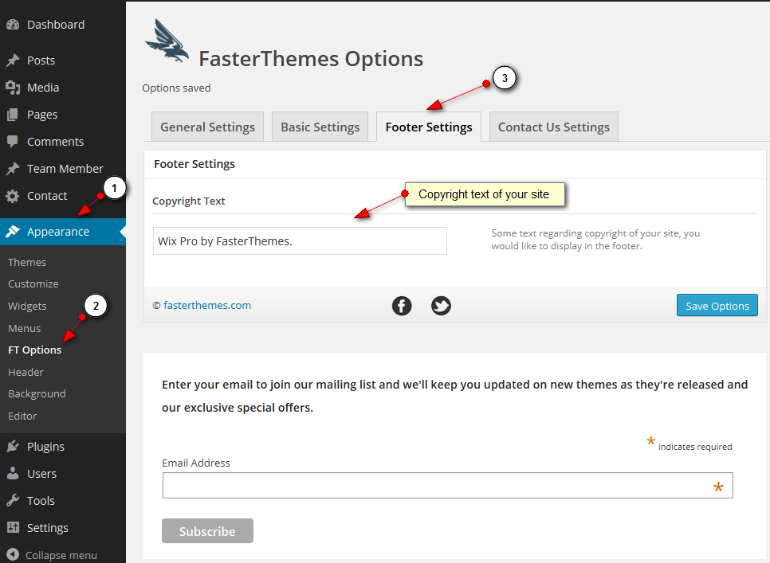Click the Appearance paintbrush icon
Viewport: 770px width, 563px height.
coord(13,232)
